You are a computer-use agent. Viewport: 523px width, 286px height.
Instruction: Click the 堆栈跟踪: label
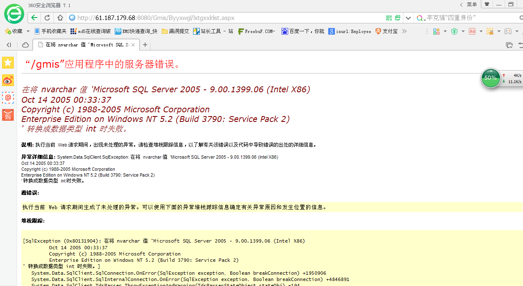click(x=33, y=220)
